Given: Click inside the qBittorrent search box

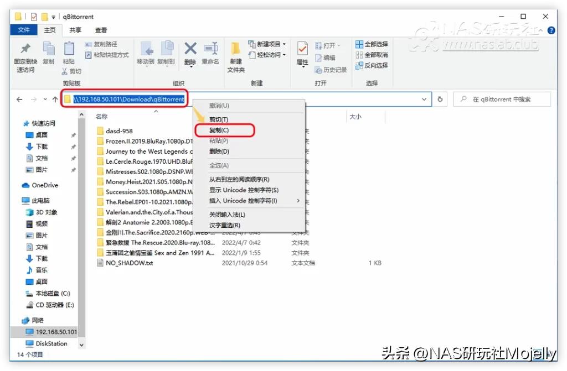Looking at the screenshot, I should pyautogui.click(x=501, y=98).
